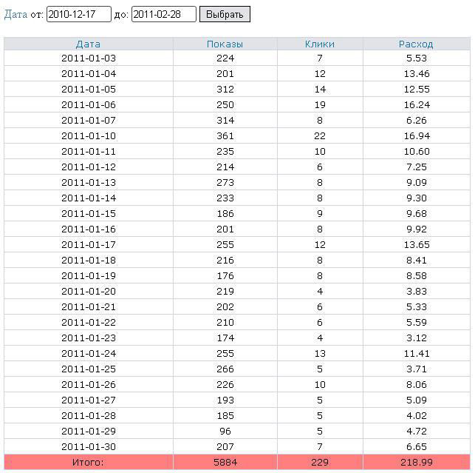
Task: Click expense value 13.46 for 2011-01-04
Action: 417,74
